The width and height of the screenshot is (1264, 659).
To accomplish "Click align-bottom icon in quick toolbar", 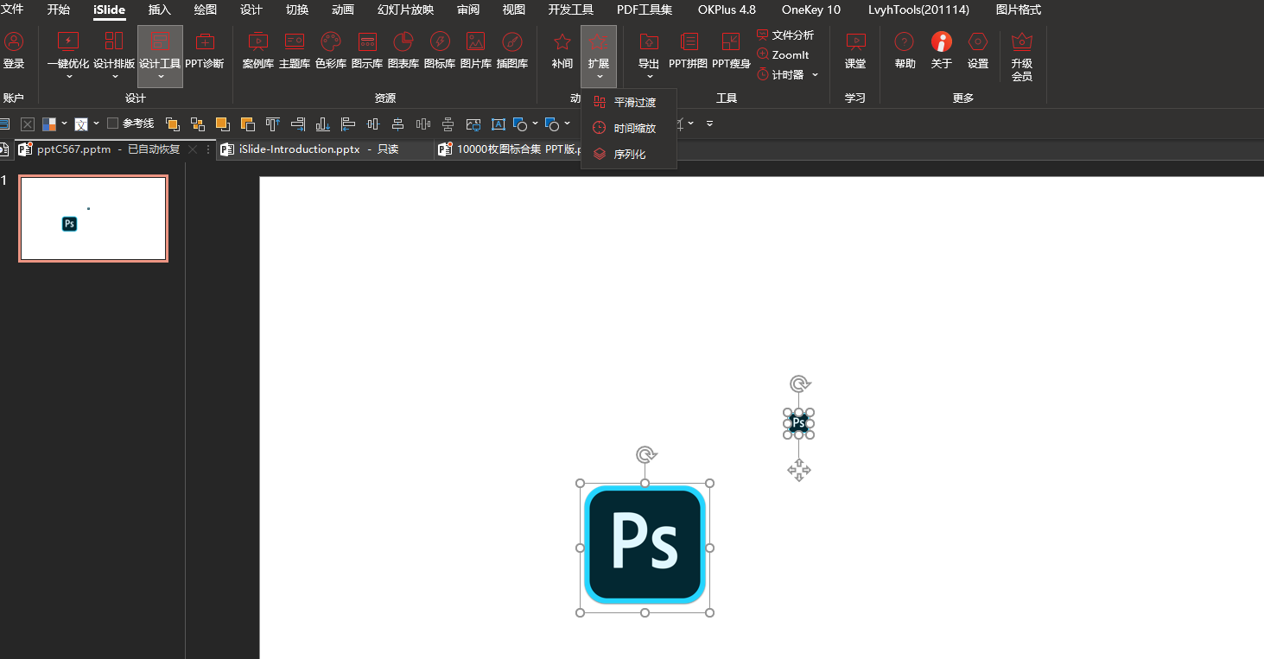I will point(322,124).
